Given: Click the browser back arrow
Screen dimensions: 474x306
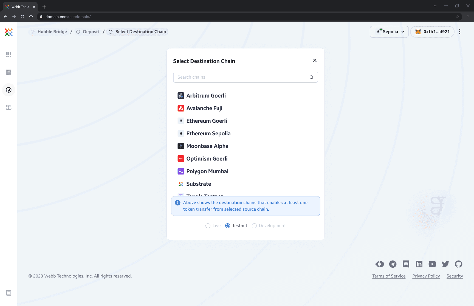Looking at the screenshot, I should [5, 17].
